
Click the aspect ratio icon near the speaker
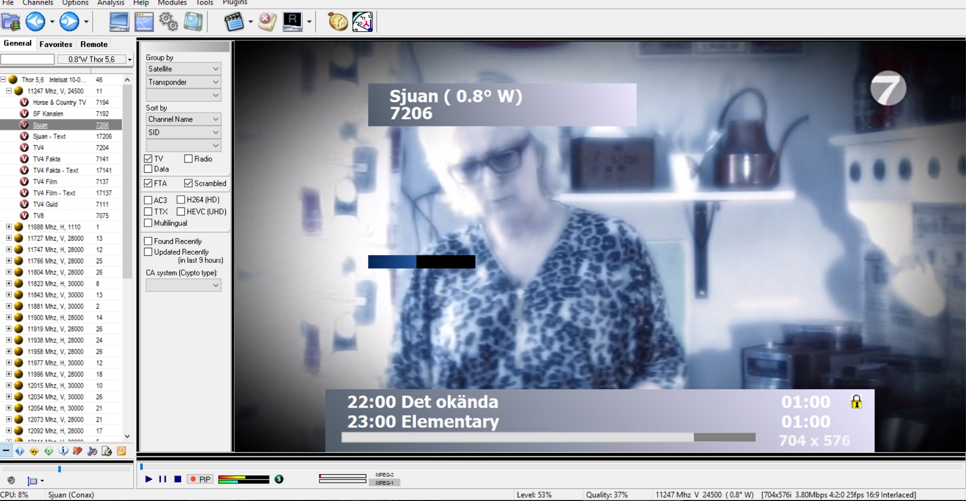[x=33, y=481]
